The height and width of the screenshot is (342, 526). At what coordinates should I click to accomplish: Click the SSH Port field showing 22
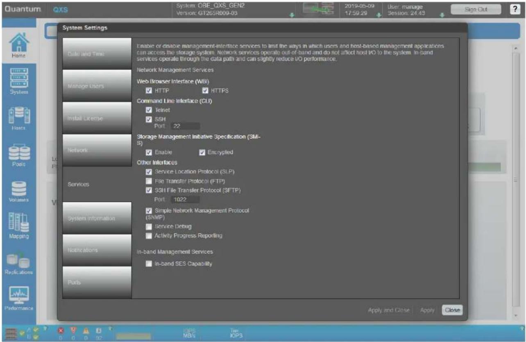185,126
